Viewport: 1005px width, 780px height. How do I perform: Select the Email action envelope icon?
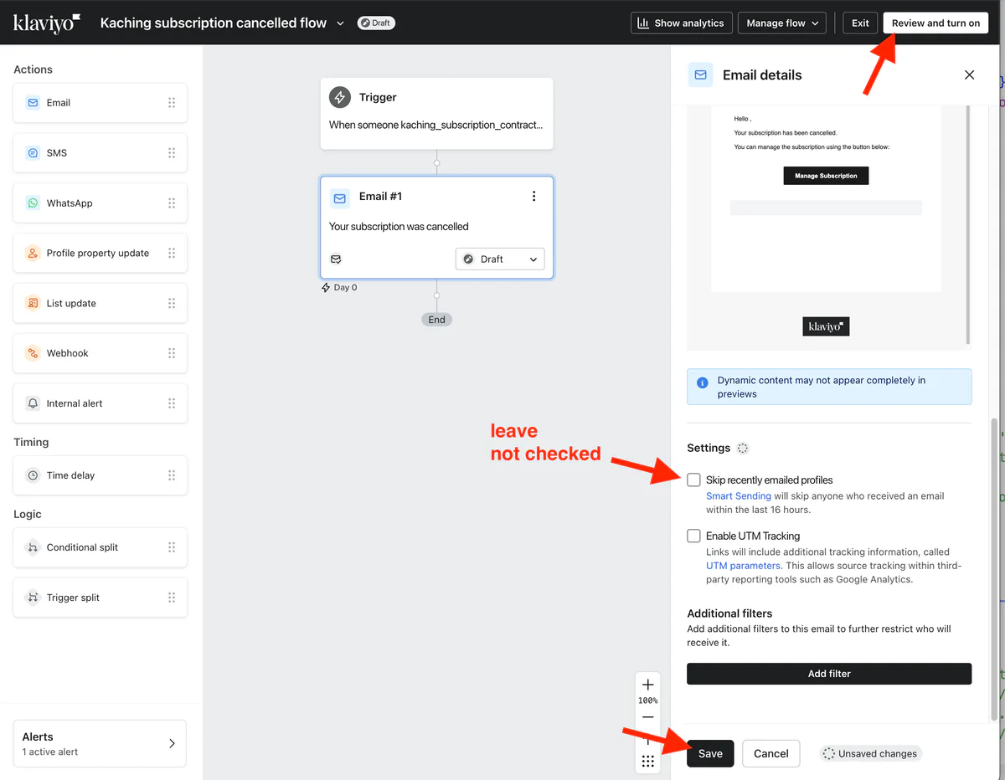point(33,103)
